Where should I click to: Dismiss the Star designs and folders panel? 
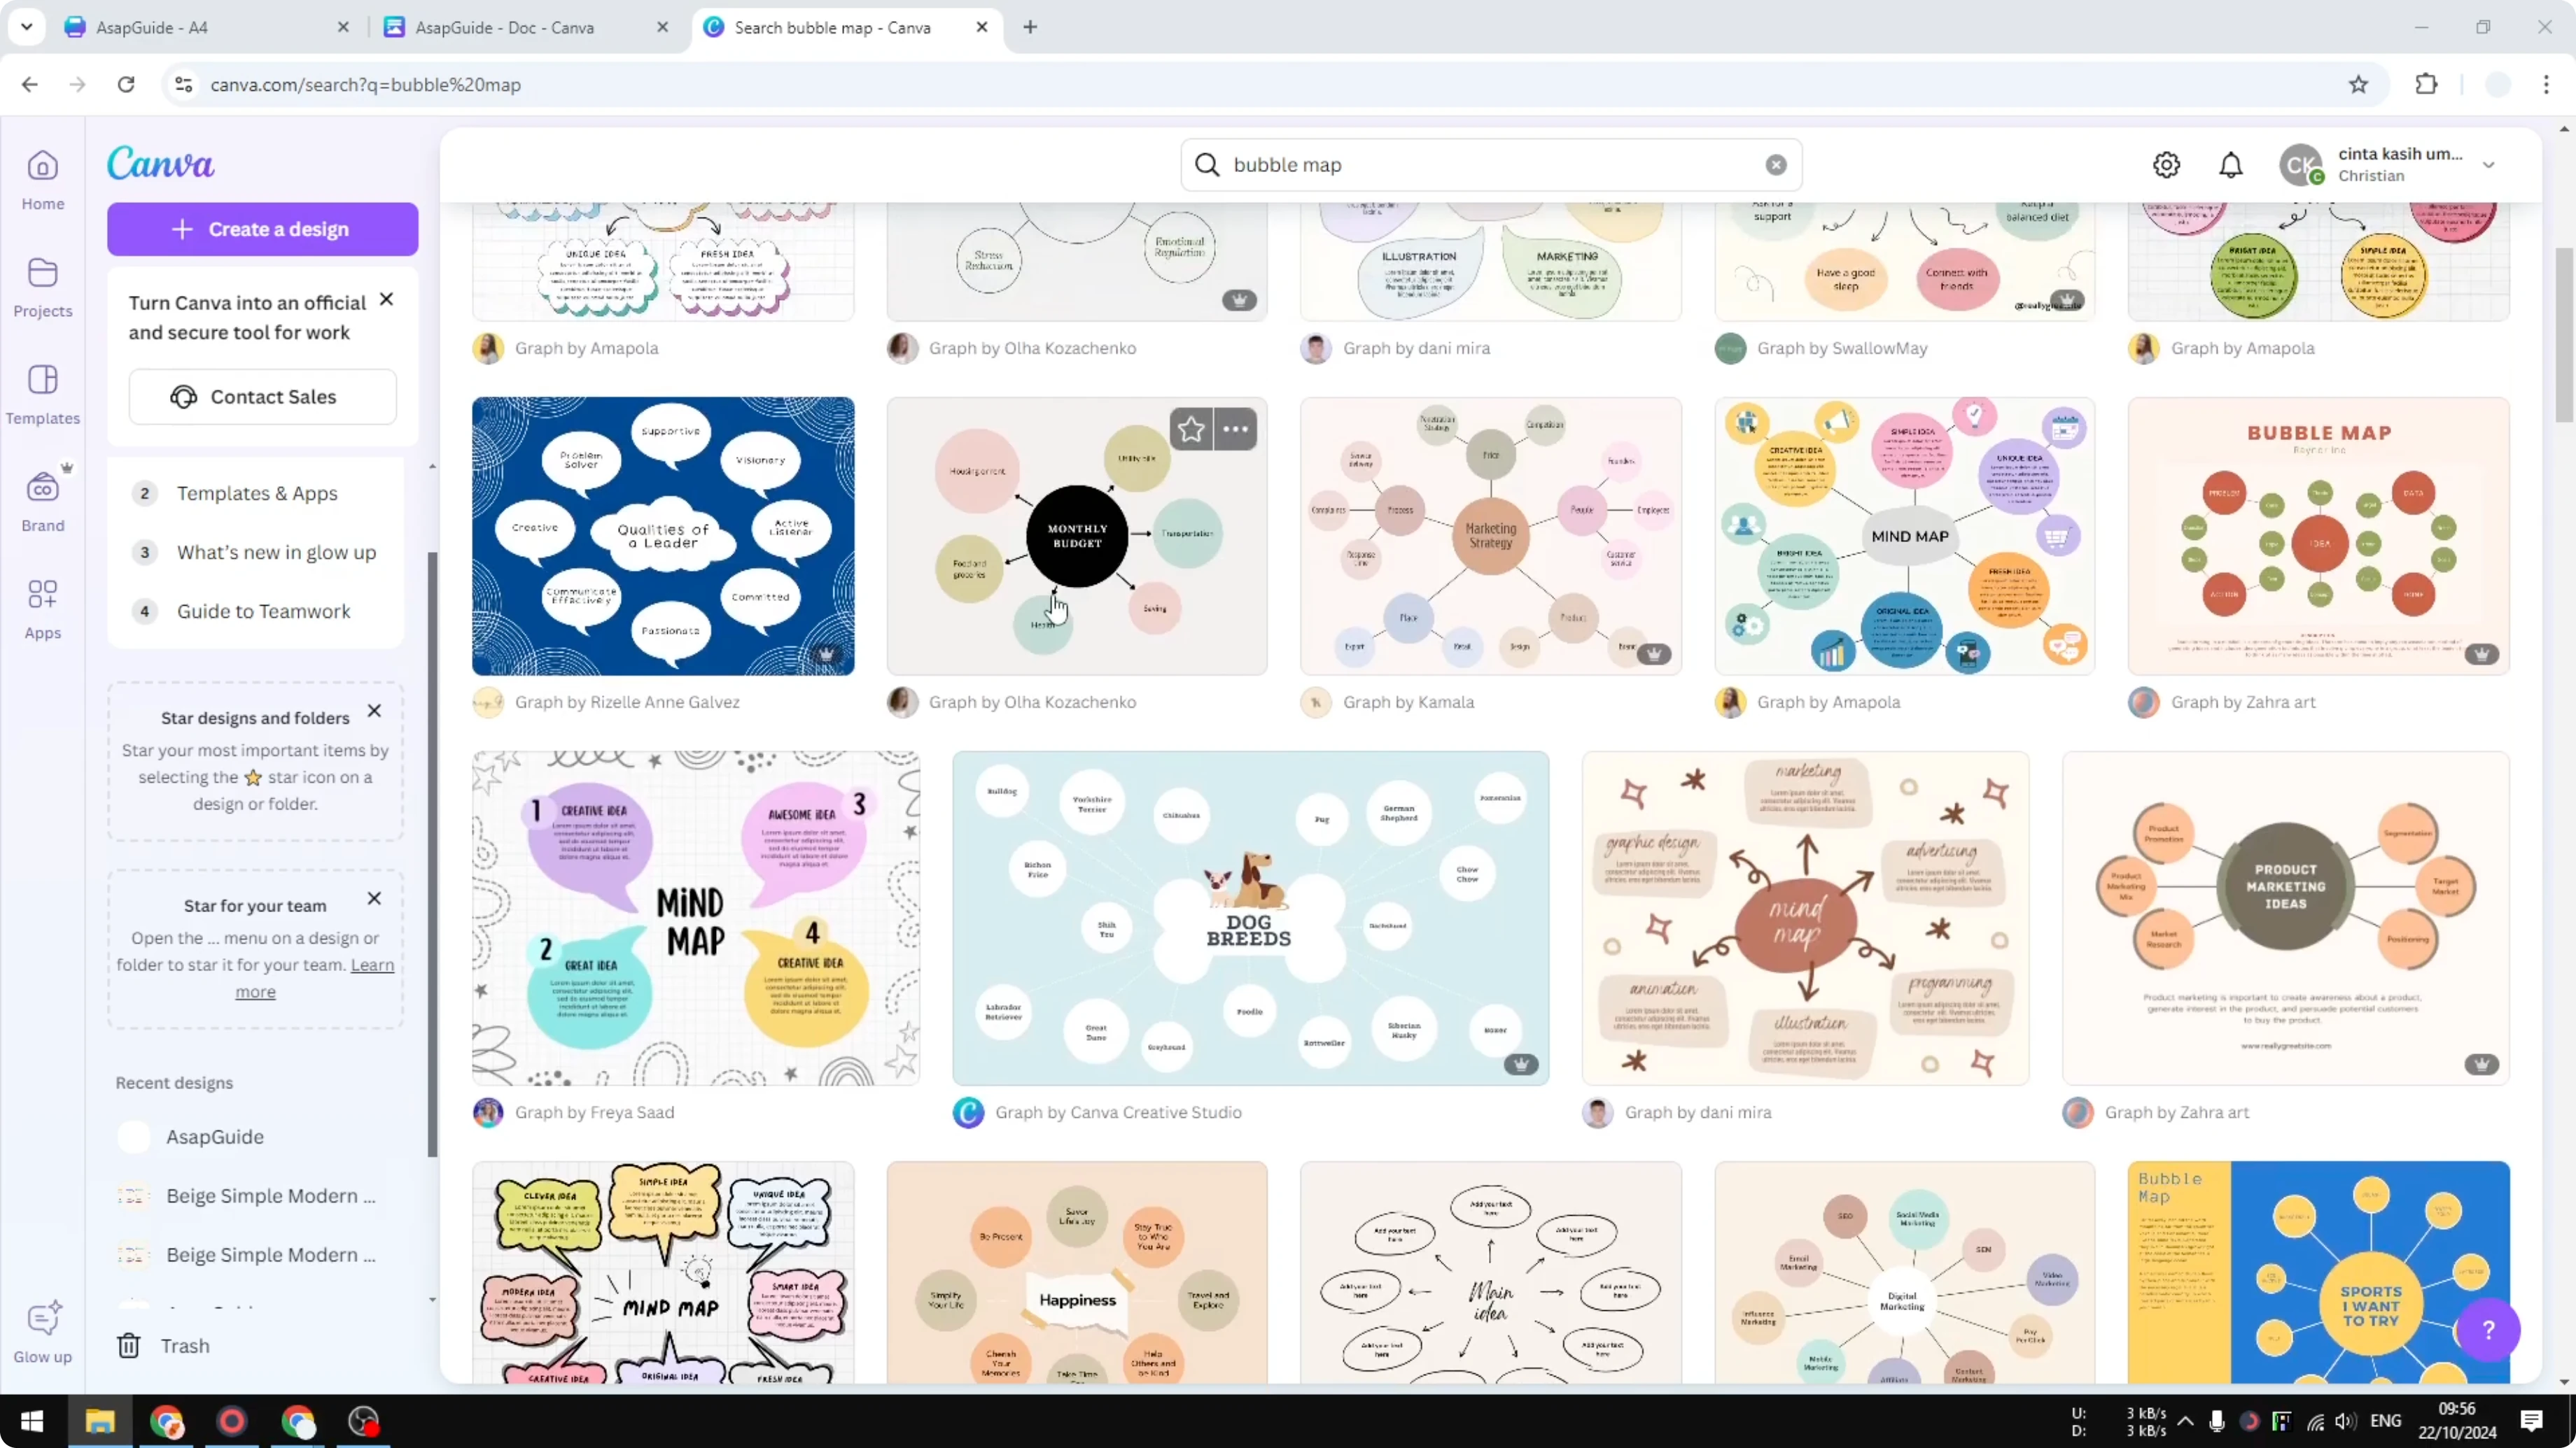point(374,711)
